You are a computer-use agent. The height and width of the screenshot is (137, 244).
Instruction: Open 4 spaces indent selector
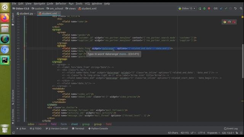[x=213, y=133]
